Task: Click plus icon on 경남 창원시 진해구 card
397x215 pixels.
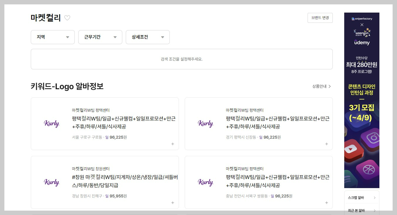Action: pyautogui.click(x=173, y=203)
